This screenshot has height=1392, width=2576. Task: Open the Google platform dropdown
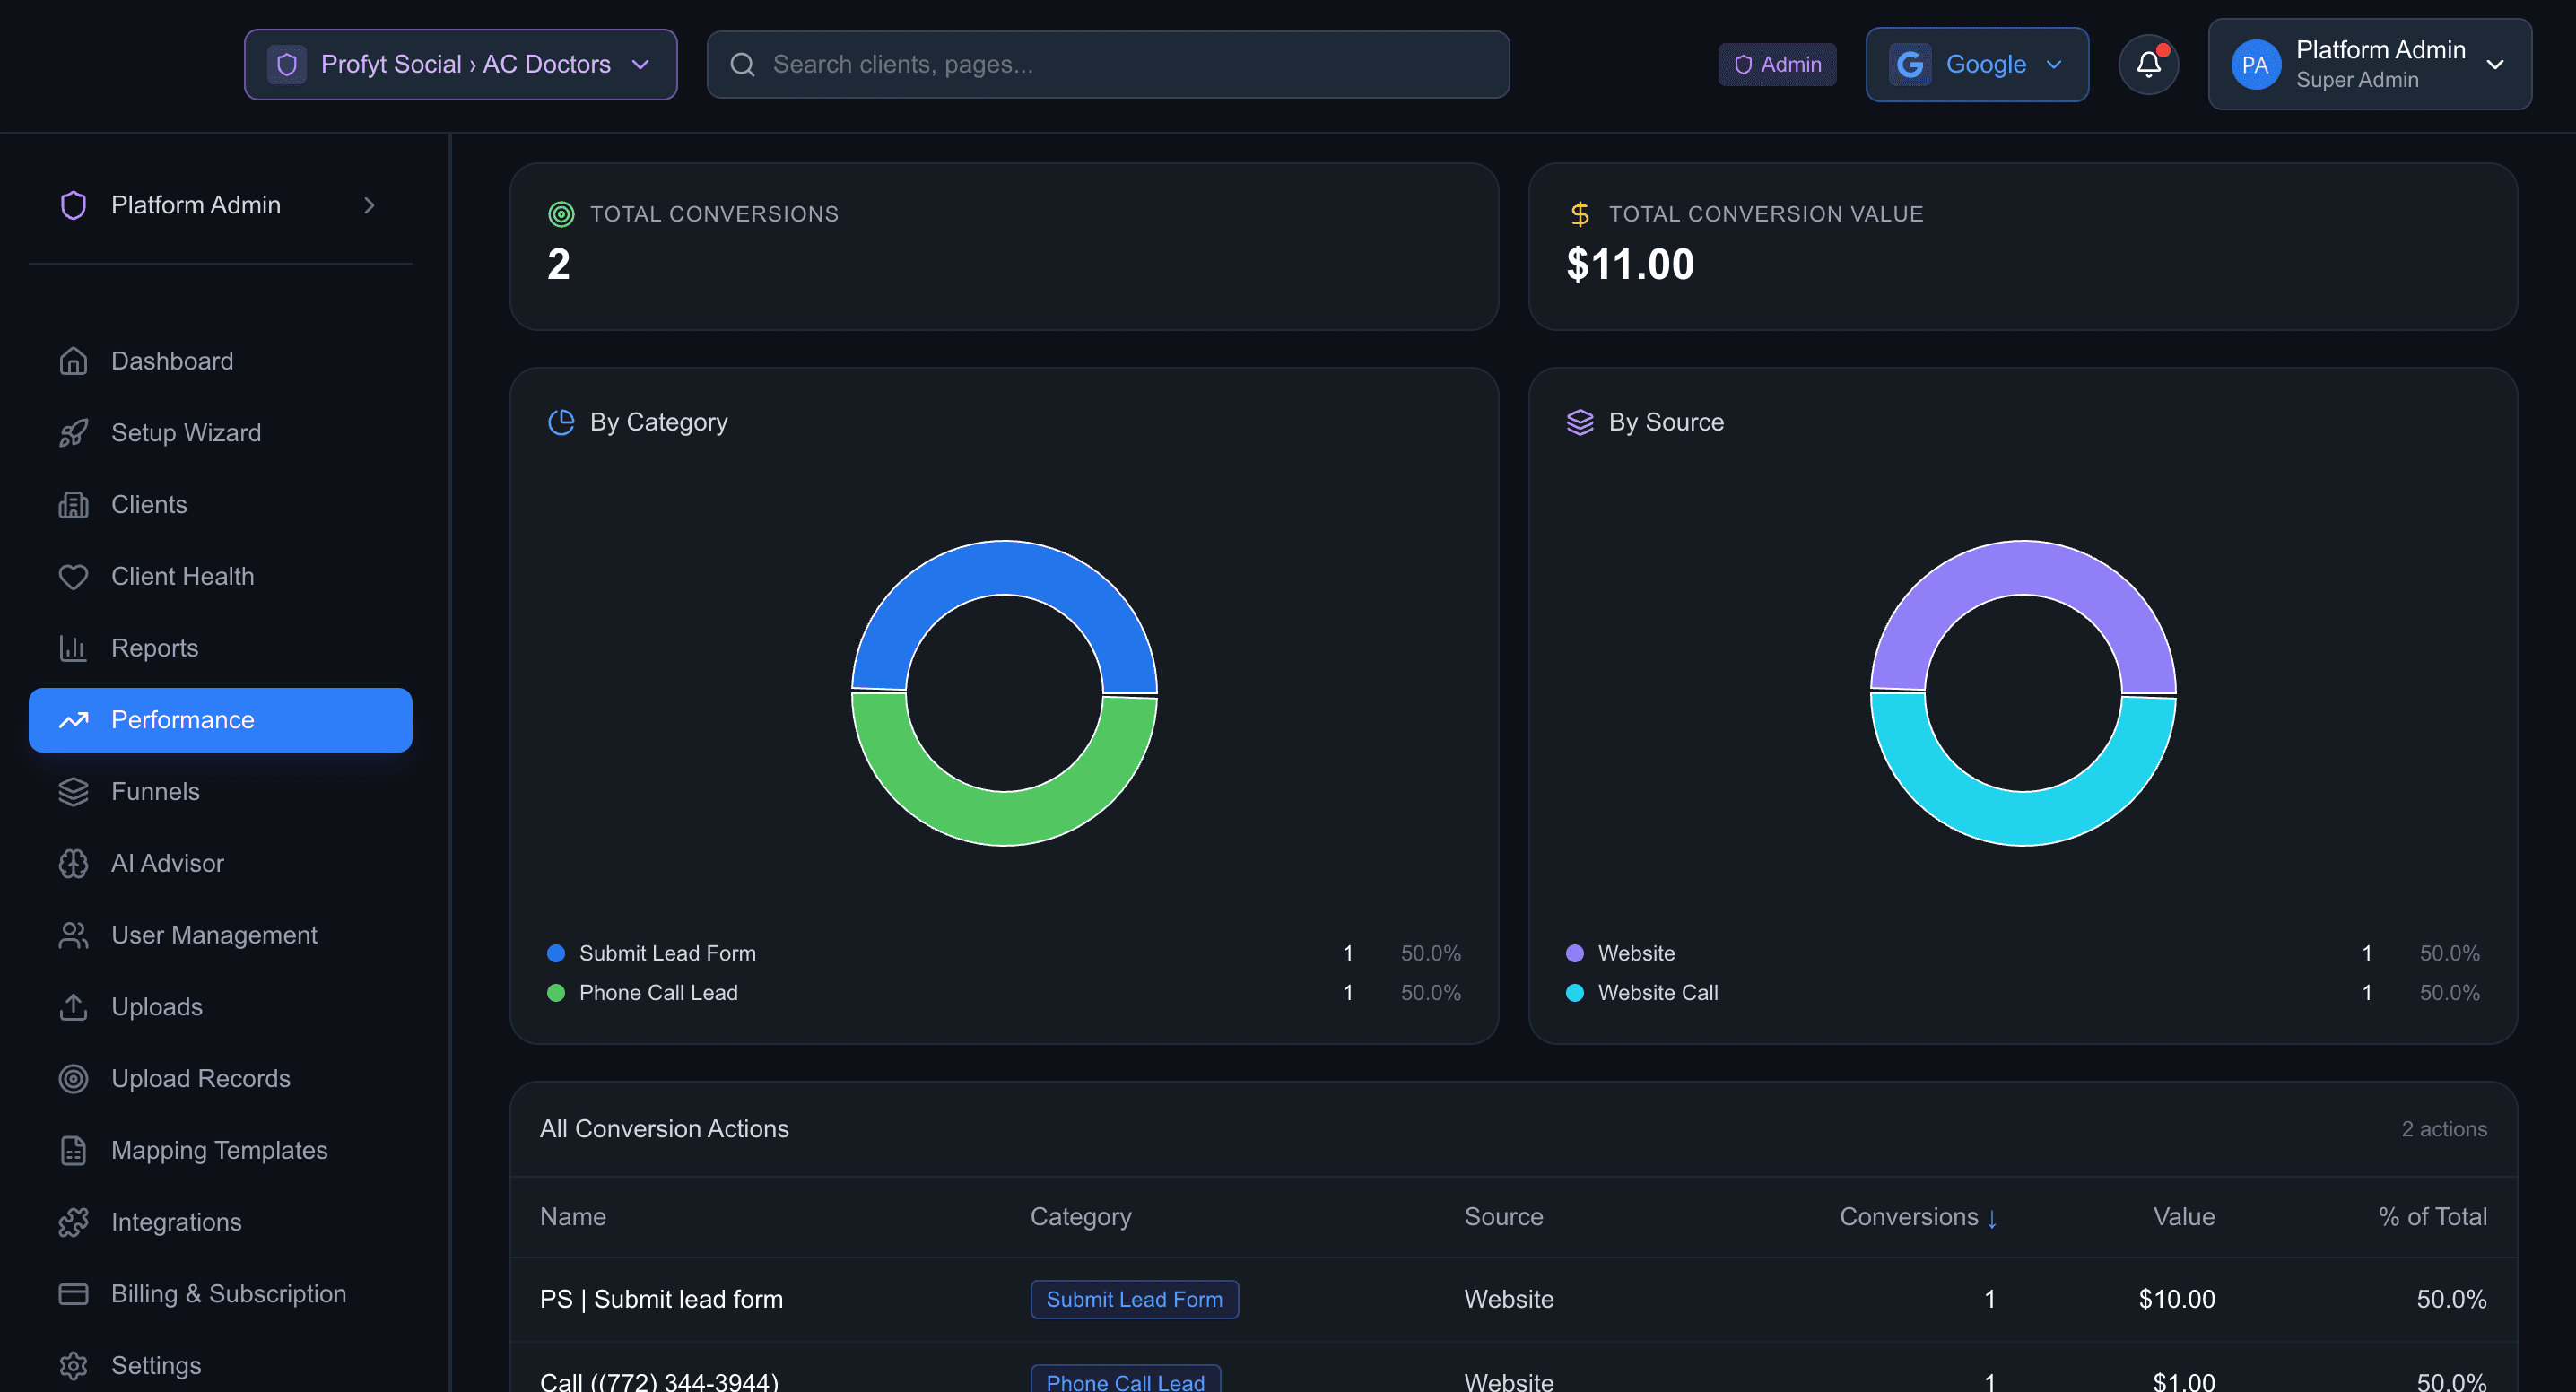[x=1976, y=64]
